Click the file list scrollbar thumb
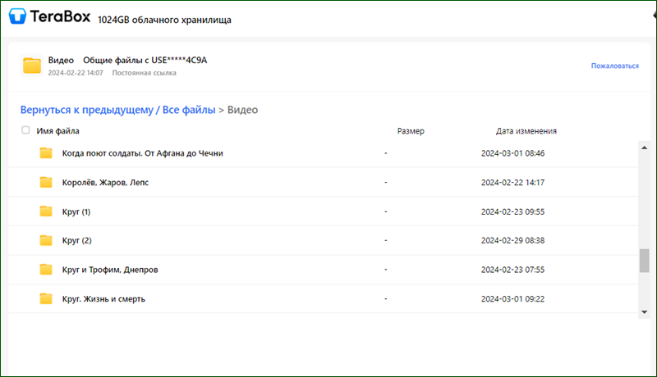Viewport: 657px width, 377px height. 644,261
